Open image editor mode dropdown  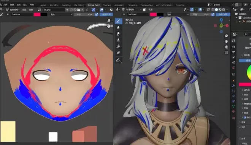[13, 10]
